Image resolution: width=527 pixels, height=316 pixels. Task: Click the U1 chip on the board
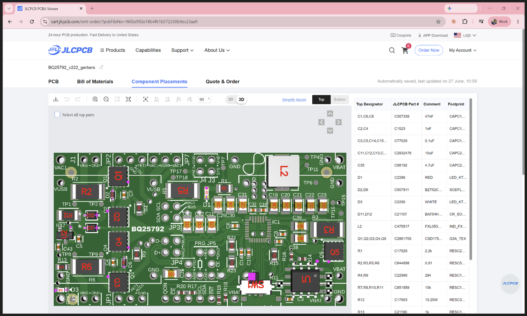click(x=305, y=280)
